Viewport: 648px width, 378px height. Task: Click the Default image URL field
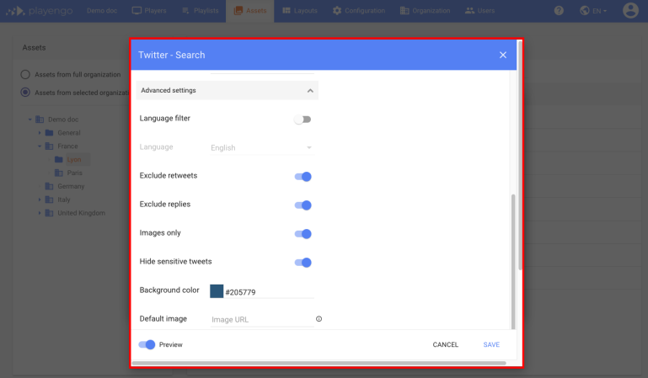pos(262,320)
